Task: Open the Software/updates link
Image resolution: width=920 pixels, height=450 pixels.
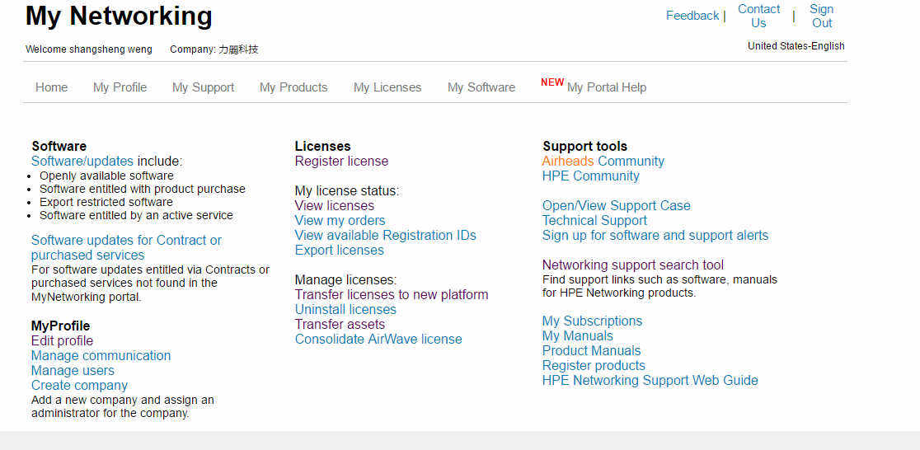Action: point(82,161)
